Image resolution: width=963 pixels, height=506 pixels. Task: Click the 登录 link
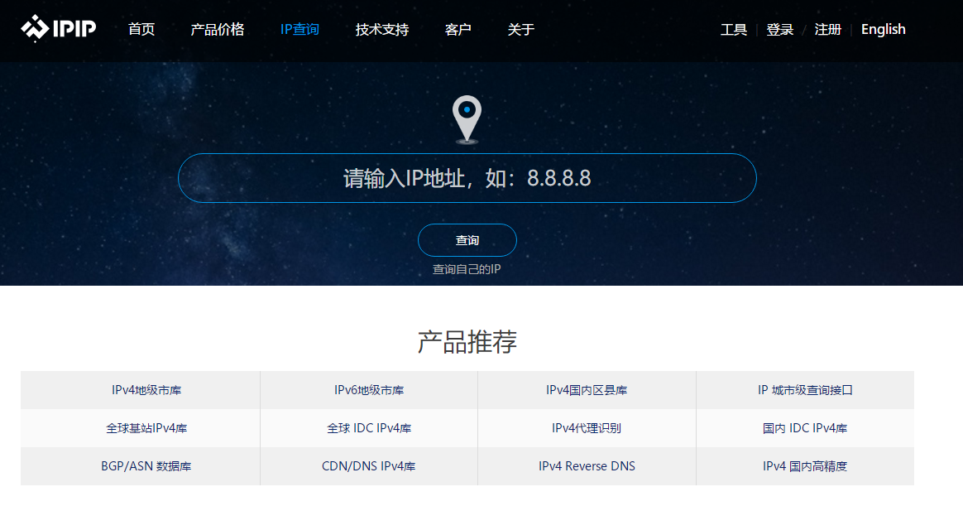tap(779, 29)
